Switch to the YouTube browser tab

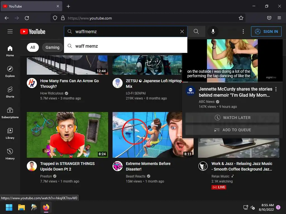(31, 6)
